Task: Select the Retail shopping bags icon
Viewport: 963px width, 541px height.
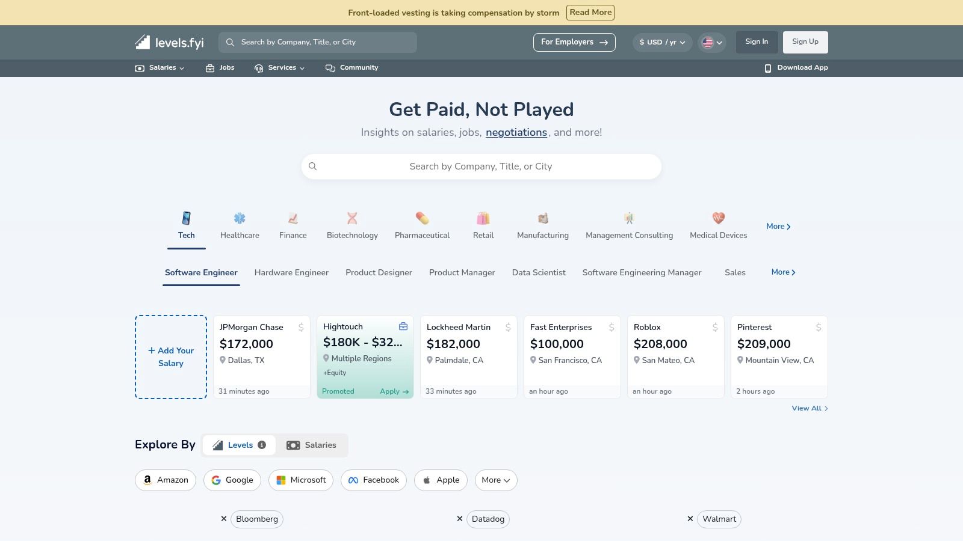Action: click(483, 218)
